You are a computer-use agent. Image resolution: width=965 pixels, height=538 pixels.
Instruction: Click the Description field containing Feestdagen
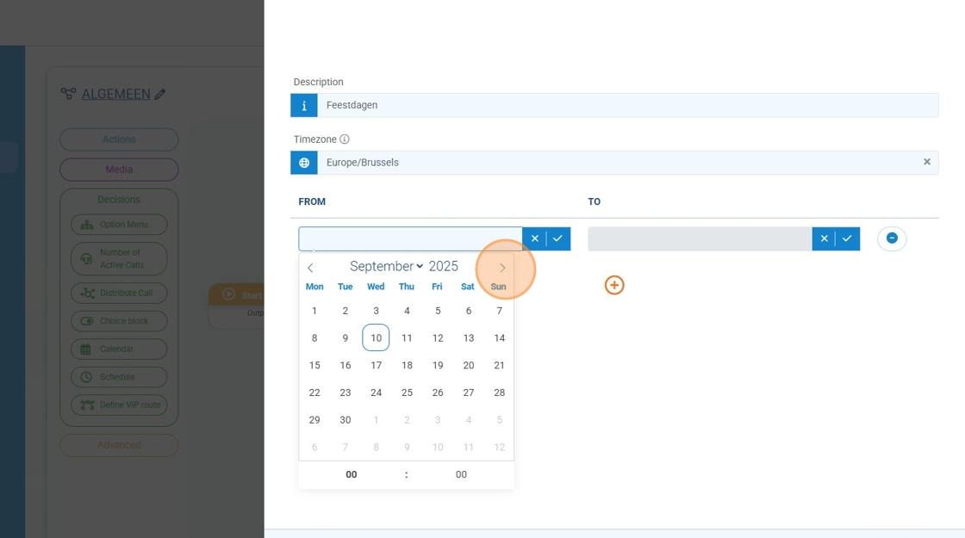(x=626, y=105)
